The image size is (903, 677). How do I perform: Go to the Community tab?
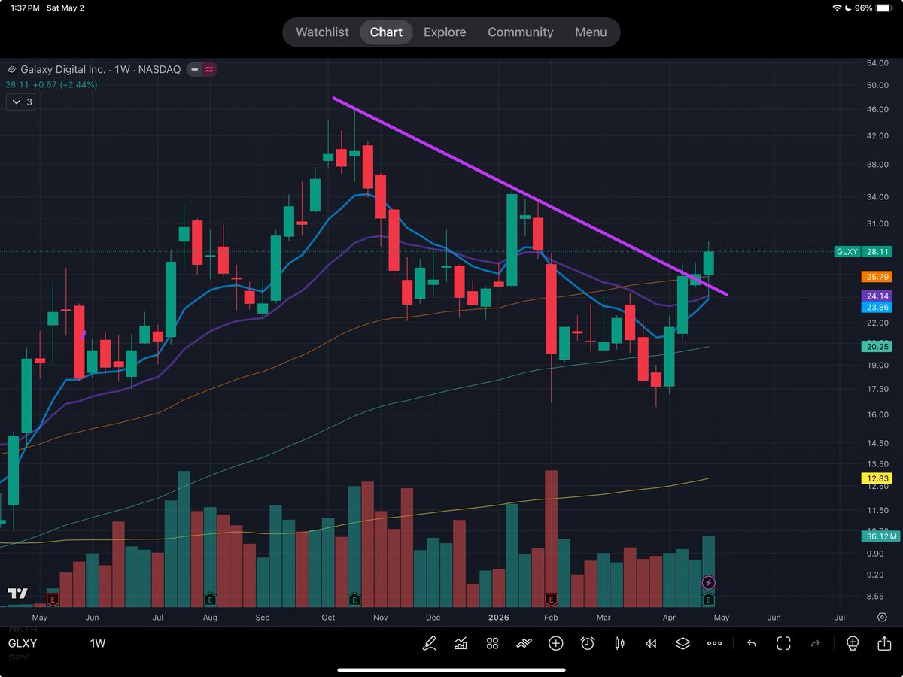[520, 32]
